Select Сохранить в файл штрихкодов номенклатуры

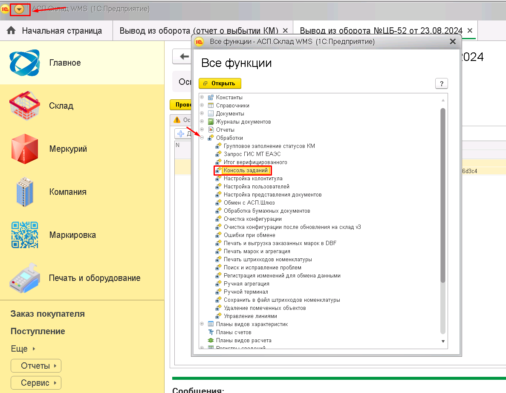point(282,300)
